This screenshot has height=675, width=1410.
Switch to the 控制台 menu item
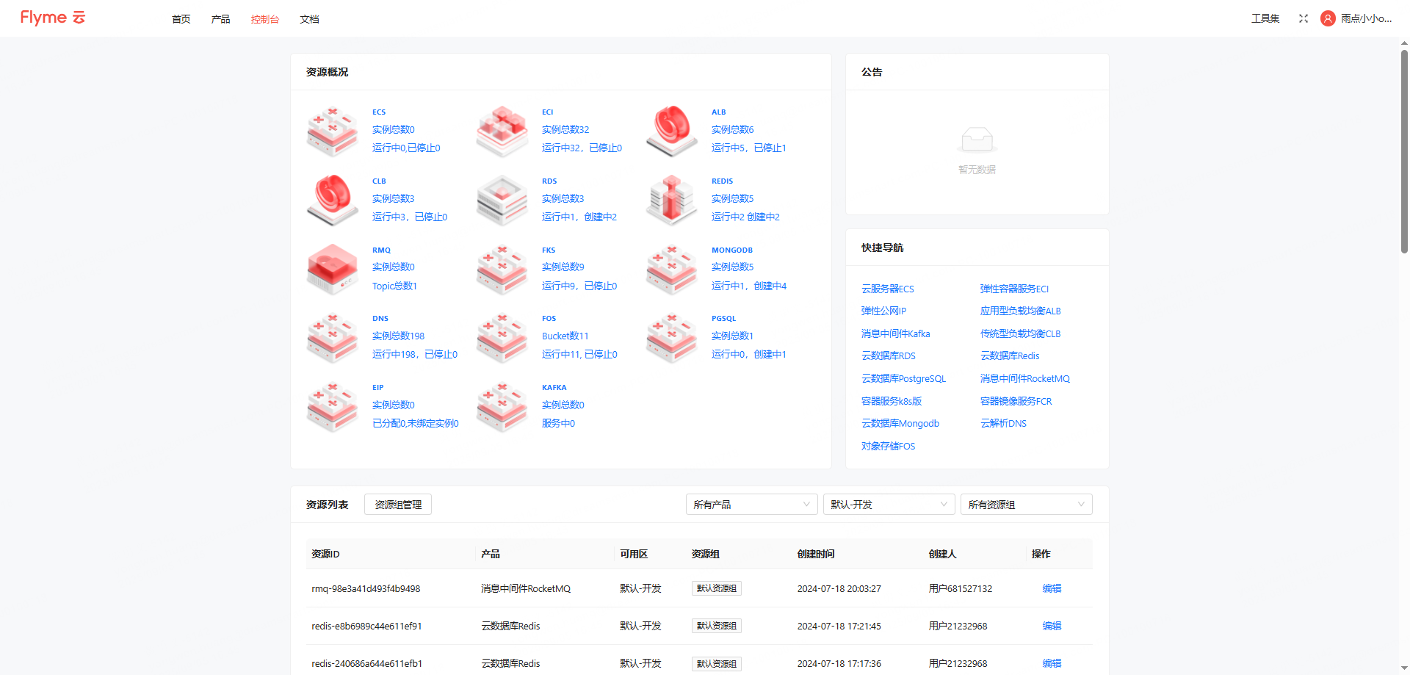tap(265, 19)
